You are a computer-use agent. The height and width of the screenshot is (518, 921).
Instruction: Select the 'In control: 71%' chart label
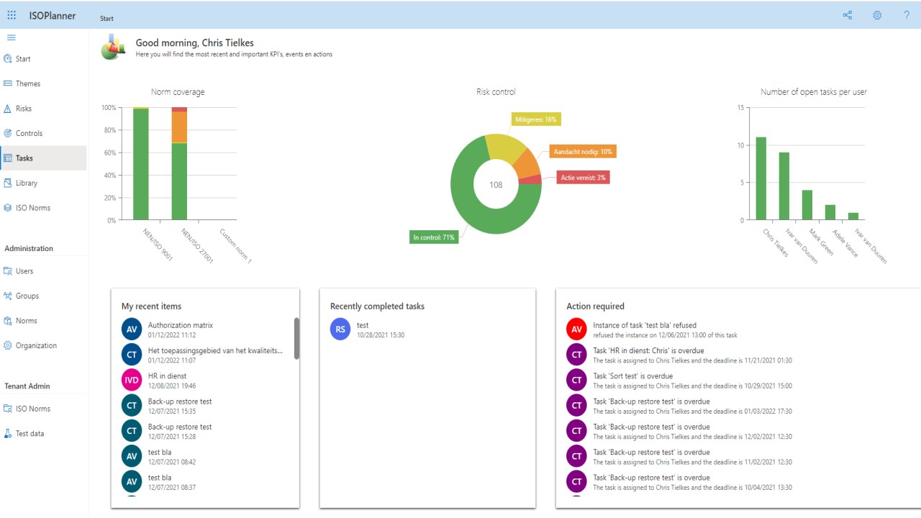[434, 237]
